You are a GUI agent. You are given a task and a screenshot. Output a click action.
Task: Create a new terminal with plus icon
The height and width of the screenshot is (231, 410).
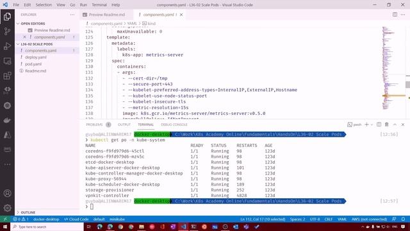(366, 124)
